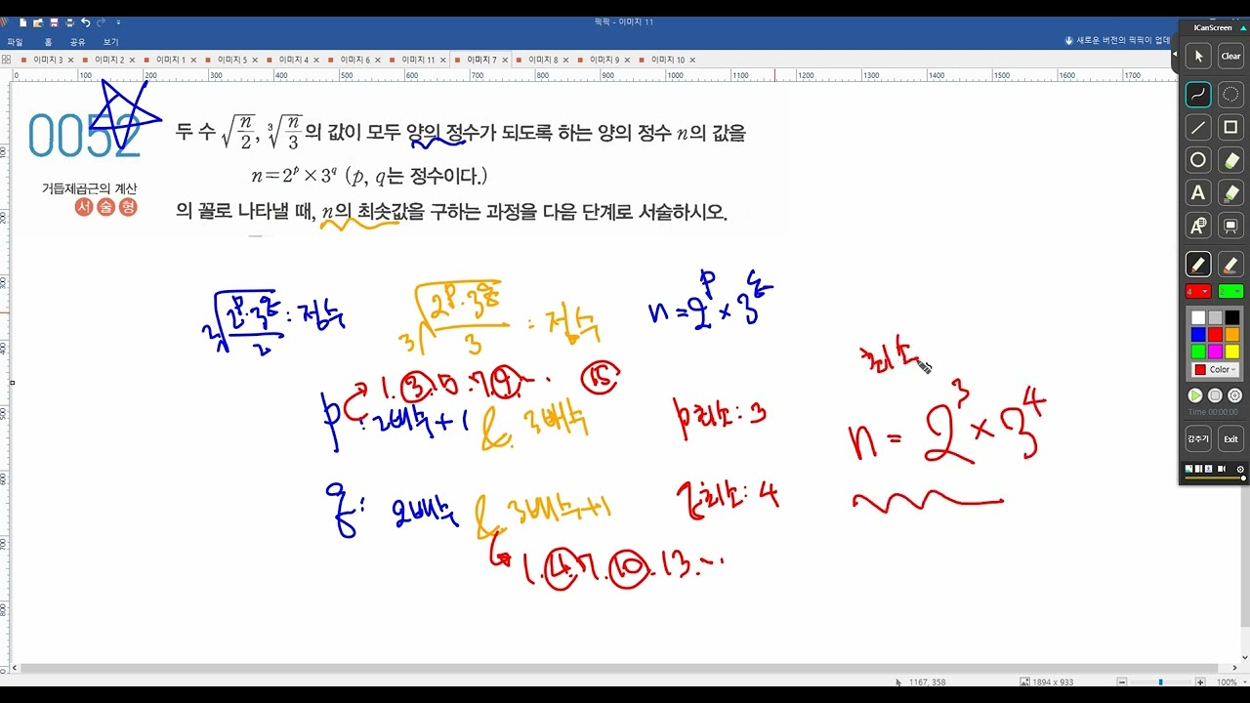Activate the highlighter pen tool
Viewport: 1250px width, 703px height.
point(1230,264)
